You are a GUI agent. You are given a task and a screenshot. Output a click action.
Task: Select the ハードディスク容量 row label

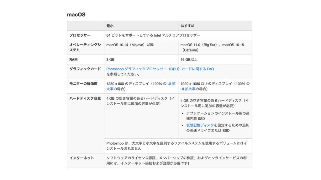(x=85, y=98)
